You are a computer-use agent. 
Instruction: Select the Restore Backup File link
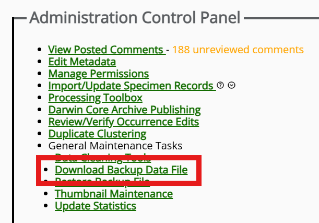102,182
